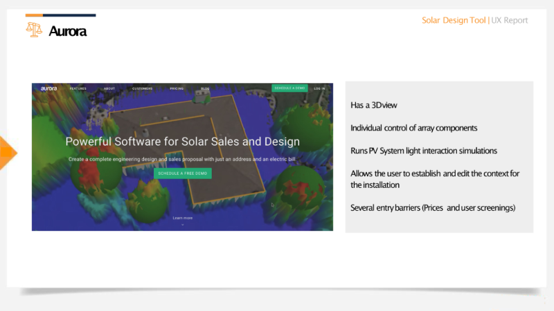The height and width of the screenshot is (311, 554).
Task: Click 'Allows the user to establish' paragraph
Action: [435, 179]
